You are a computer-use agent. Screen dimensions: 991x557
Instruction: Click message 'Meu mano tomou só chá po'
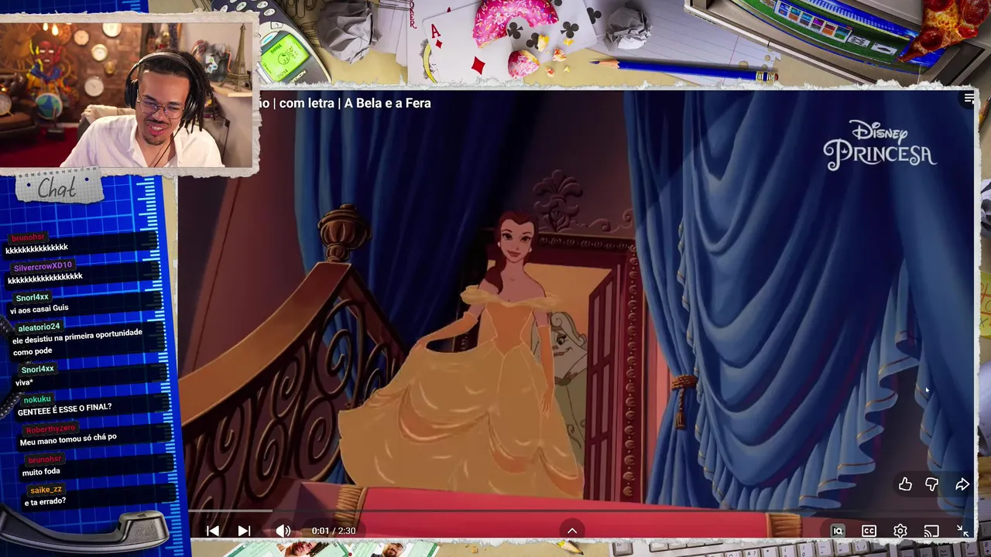(68, 439)
